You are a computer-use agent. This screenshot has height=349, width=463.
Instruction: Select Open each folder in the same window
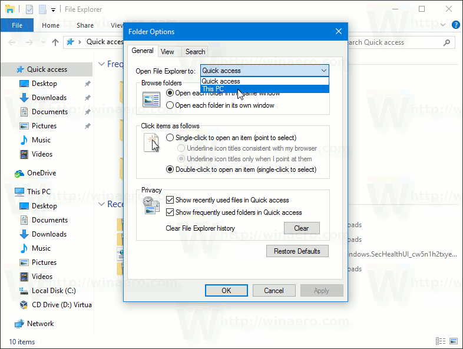(x=170, y=93)
